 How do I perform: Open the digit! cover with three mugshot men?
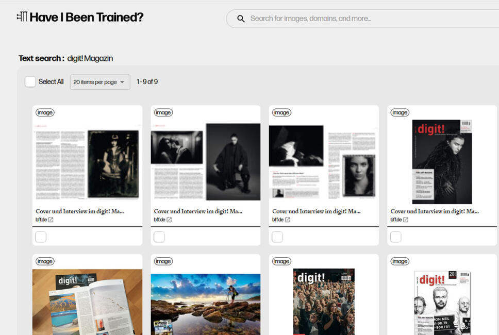coord(442,303)
